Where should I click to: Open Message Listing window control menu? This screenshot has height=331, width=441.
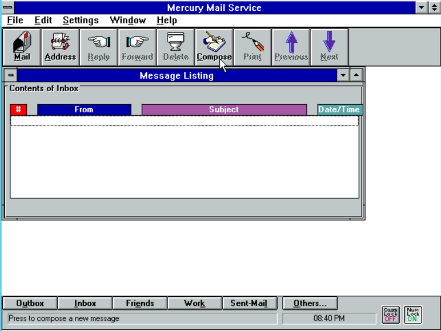11,75
